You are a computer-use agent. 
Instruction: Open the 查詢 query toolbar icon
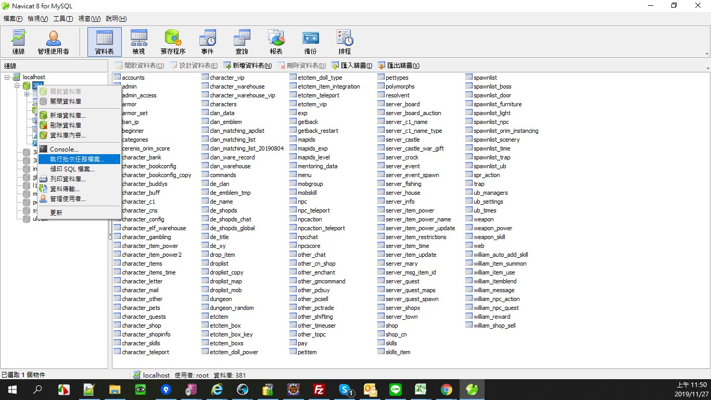242,42
